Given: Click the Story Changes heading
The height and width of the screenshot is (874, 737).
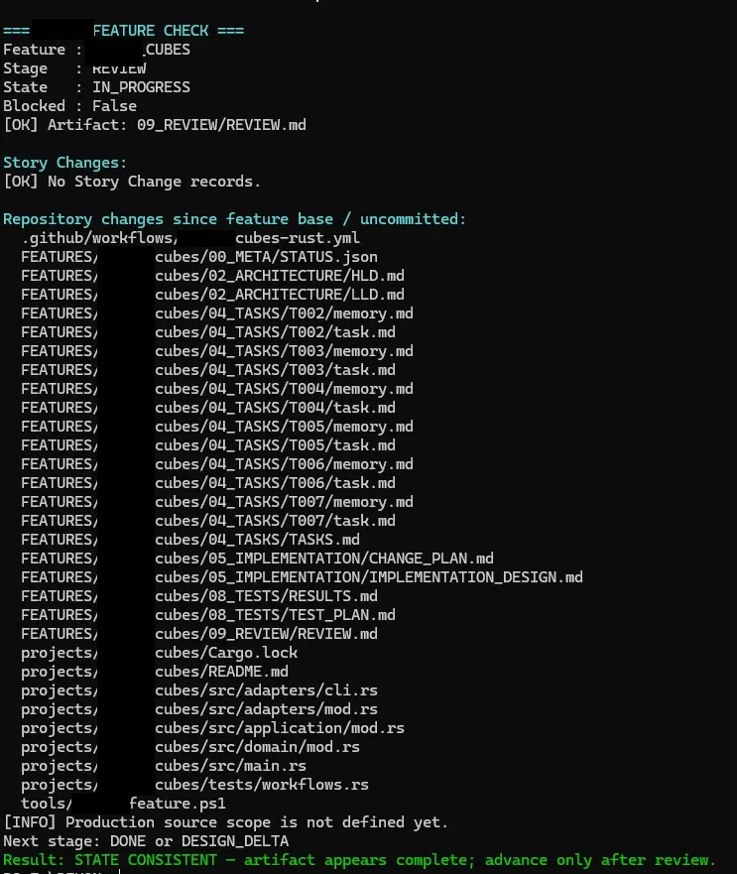Looking at the screenshot, I should click(x=65, y=163).
